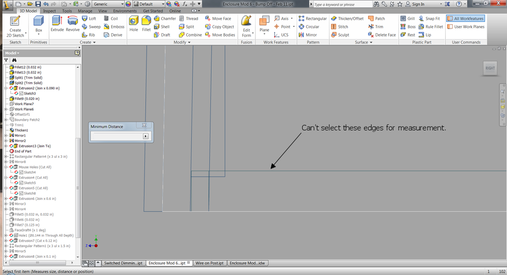This screenshot has width=507, height=275.
Task: Select the Stitch surface tool
Action: pos(340,26)
